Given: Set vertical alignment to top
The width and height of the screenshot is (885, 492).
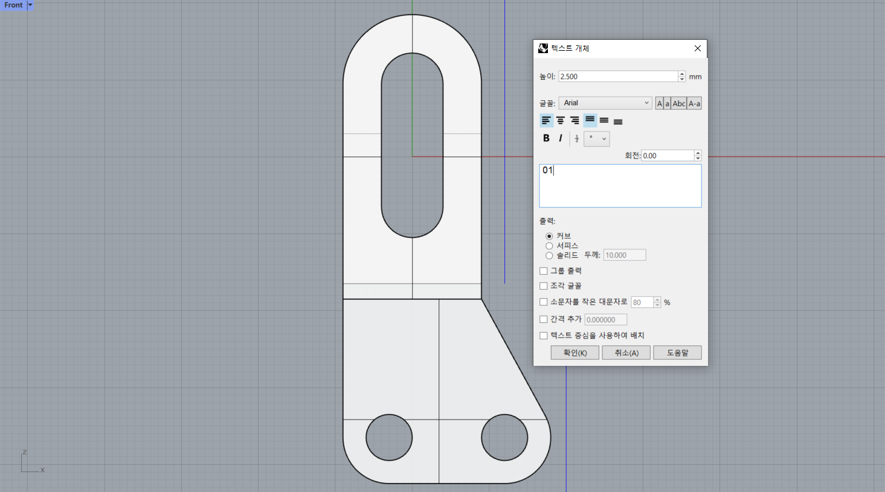Looking at the screenshot, I should pos(590,120).
